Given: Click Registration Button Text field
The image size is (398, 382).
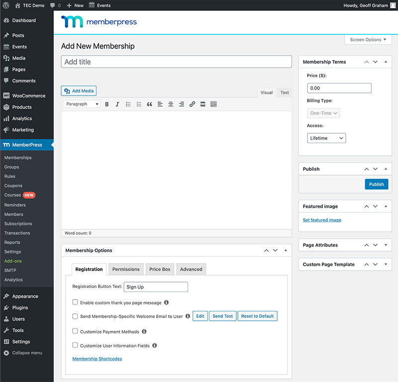Looking at the screenshot, I should [x=156, y=287].
